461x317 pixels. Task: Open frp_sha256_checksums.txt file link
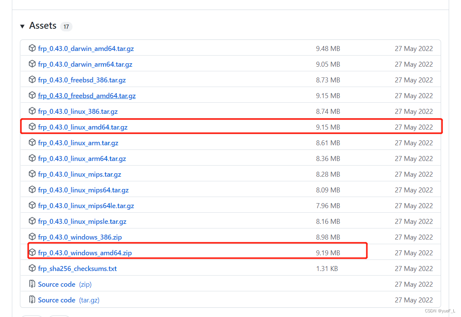(77, 269)
